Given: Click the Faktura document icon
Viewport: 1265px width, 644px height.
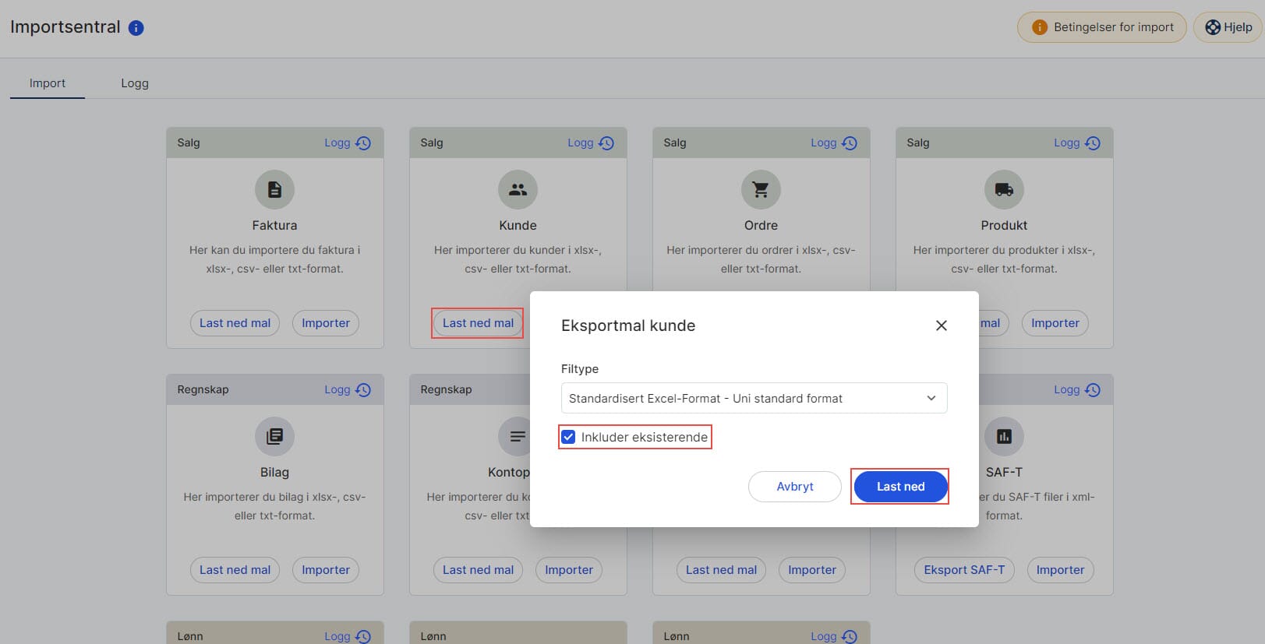Looking at the screenshot, I should 274,189.
